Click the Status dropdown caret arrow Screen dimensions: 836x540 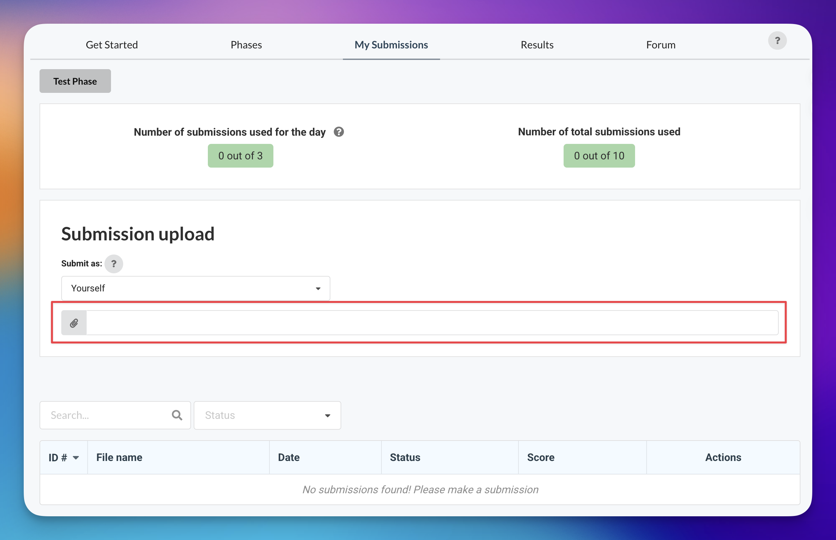pos(327,416)
